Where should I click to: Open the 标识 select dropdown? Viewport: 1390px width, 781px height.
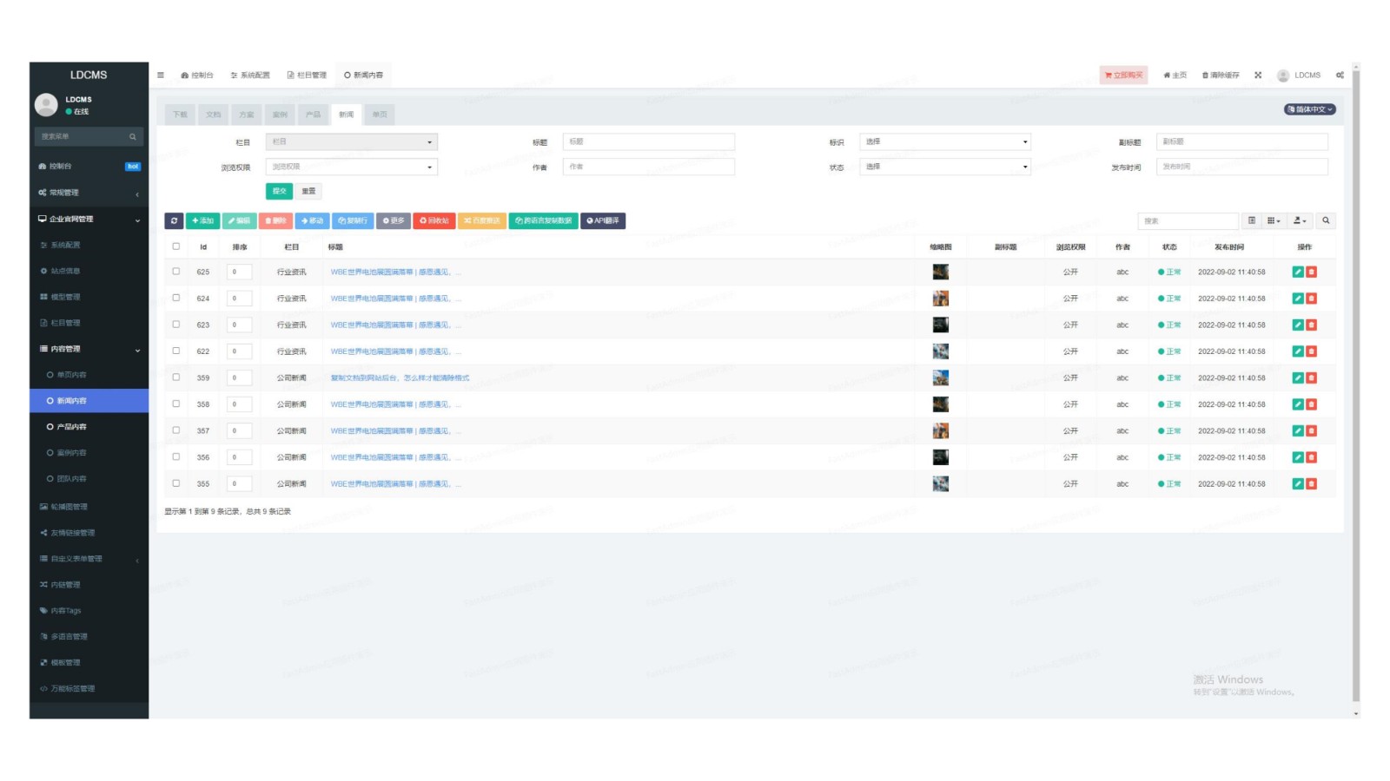pos(945,141)
